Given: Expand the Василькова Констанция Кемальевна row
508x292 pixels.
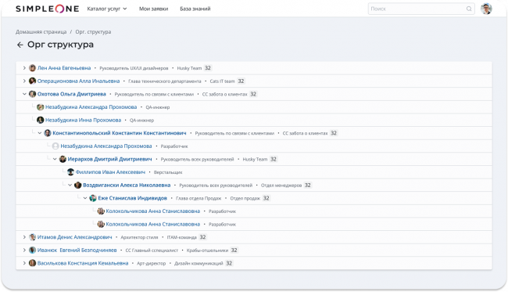Looking at the screenshot, I should [24, 263].
